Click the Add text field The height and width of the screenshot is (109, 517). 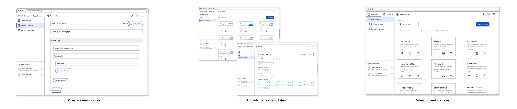[x=96, y=64]
